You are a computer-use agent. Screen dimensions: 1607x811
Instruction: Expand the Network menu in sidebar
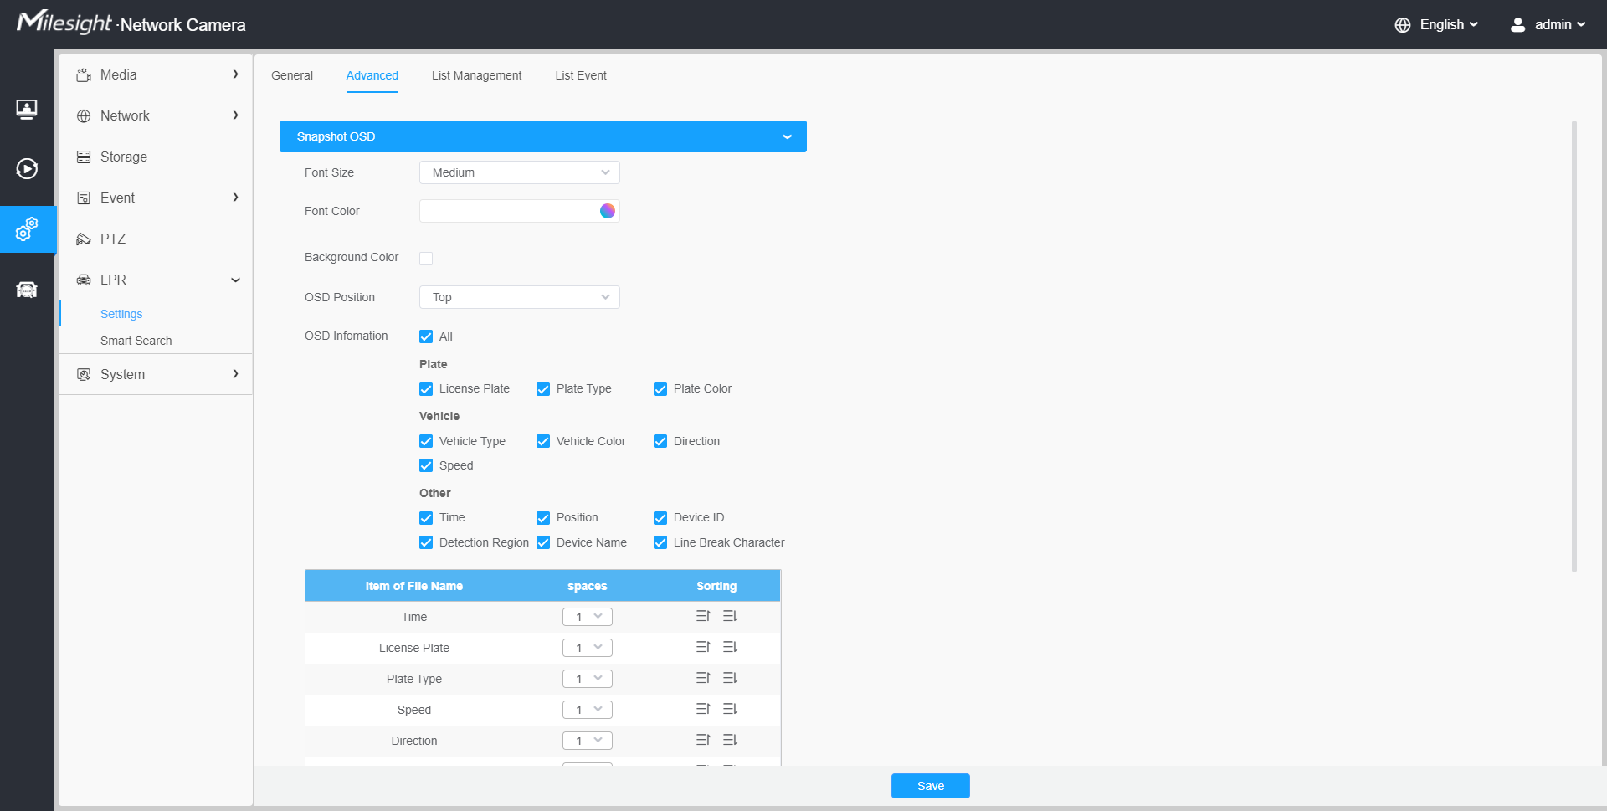coord(156,115)
